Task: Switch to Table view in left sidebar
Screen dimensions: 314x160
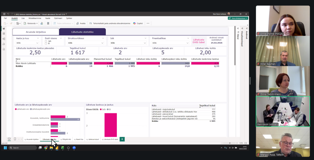Action: 4,33
